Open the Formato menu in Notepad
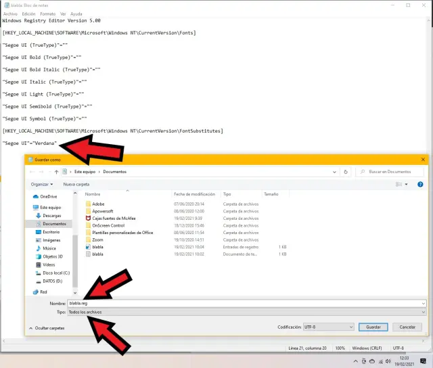This screenshot has height=368, width=433. (48, 14)
